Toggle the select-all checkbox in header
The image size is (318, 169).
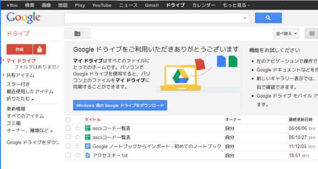(68, 120)
